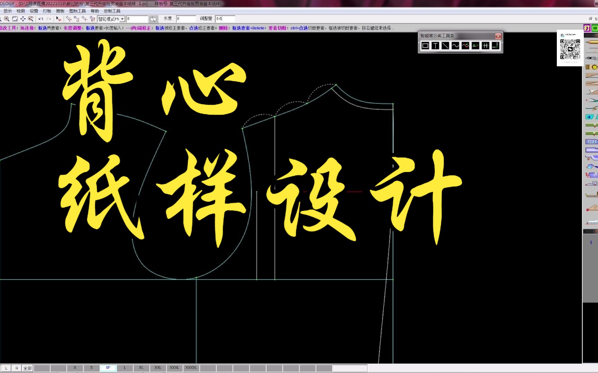Close the 智能笔分类工具条 floating toolbar
This screenshot has height=373, width=598.
tap(498, 36)
